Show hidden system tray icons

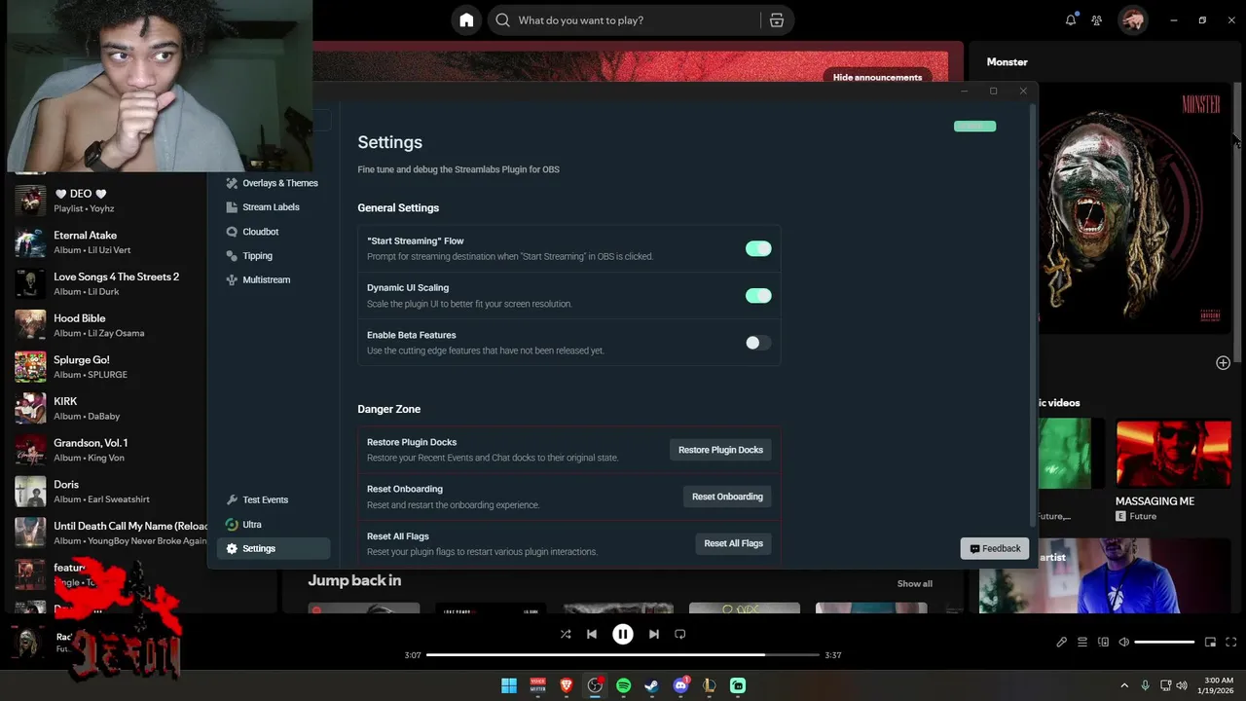tap(1124, 685)
